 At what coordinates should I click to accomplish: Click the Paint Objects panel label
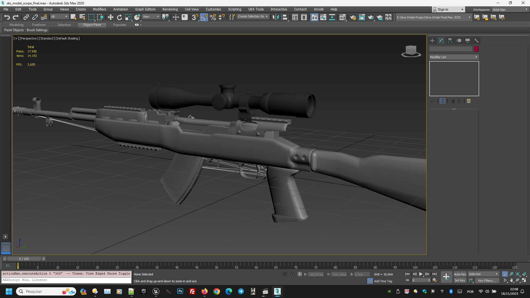14,30
